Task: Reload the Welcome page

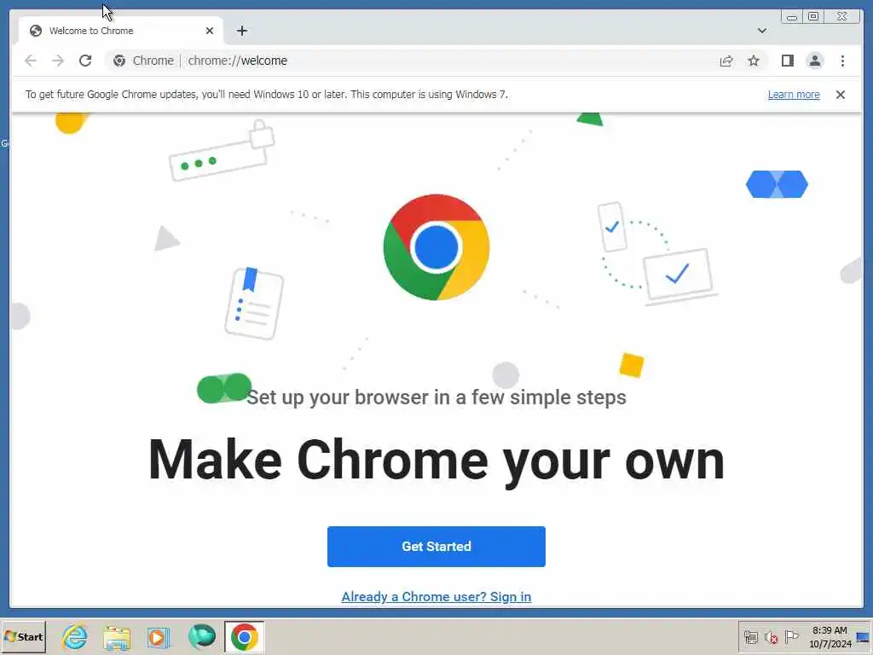Action: pos(85,61)
